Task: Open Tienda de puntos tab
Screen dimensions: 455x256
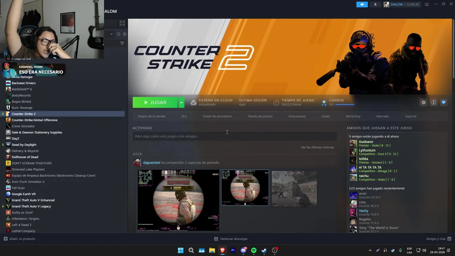Action: (x=260, y=116)
